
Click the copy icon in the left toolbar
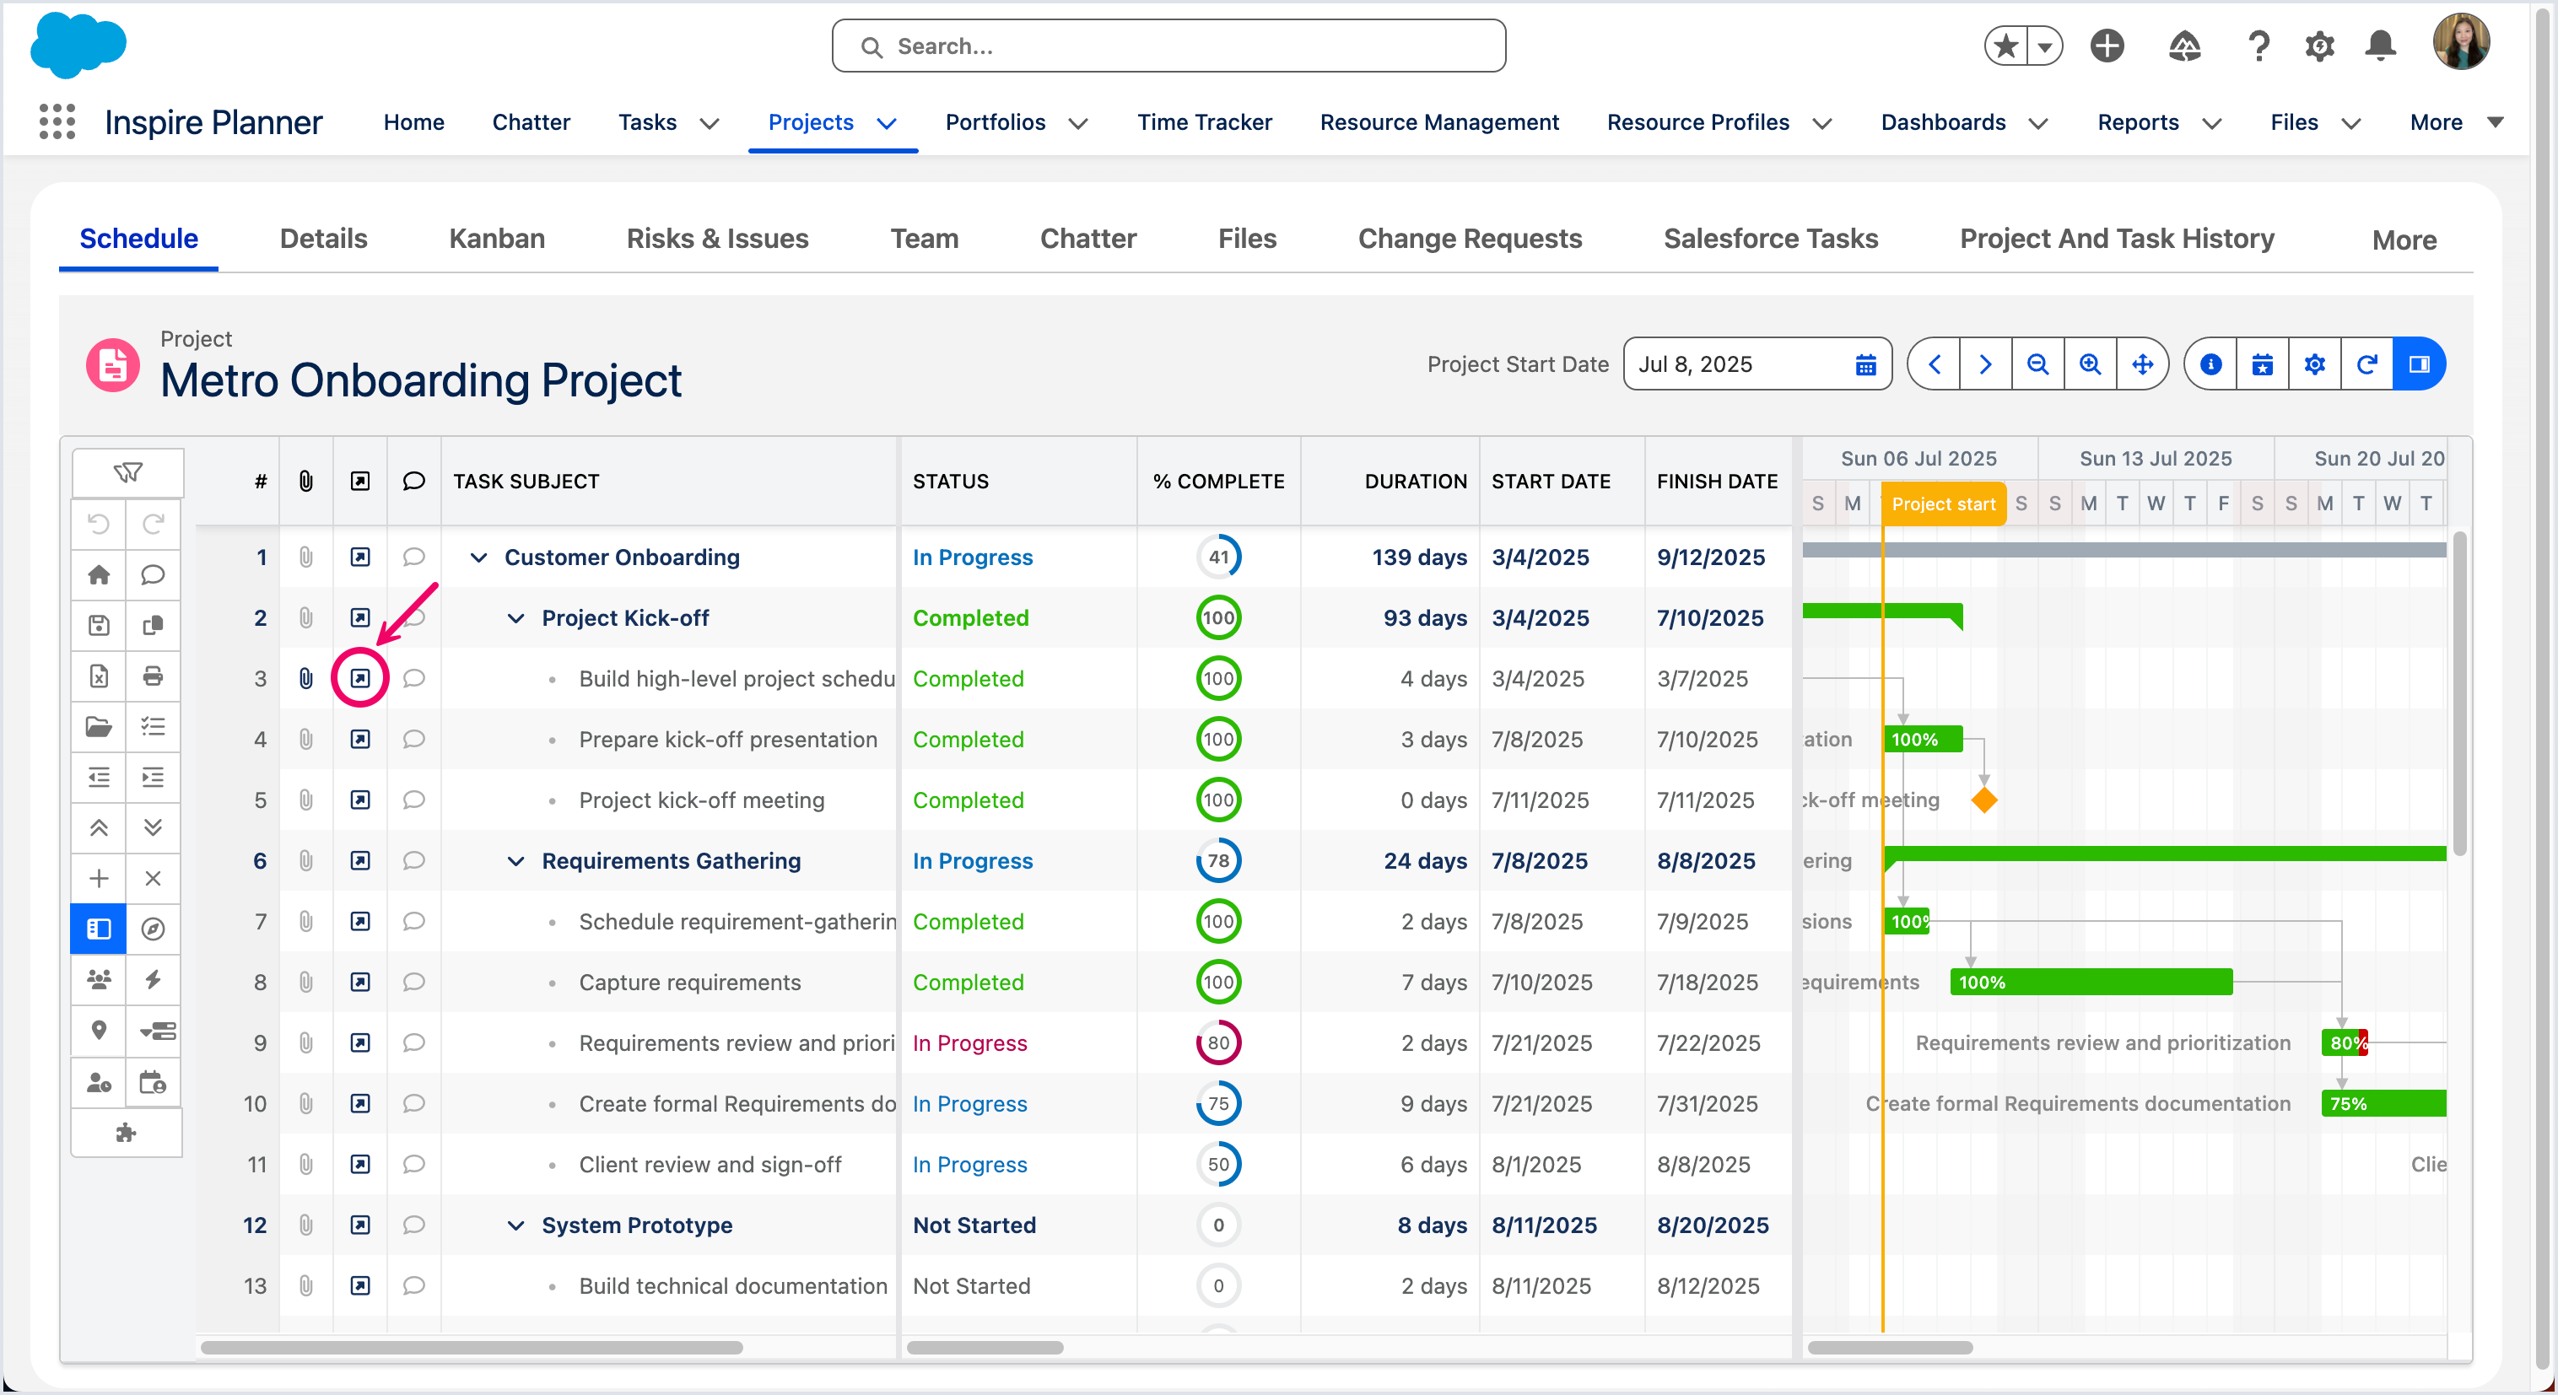153,624
